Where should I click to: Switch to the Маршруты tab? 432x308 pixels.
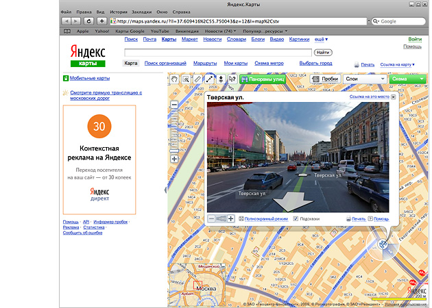click(204, 63)
